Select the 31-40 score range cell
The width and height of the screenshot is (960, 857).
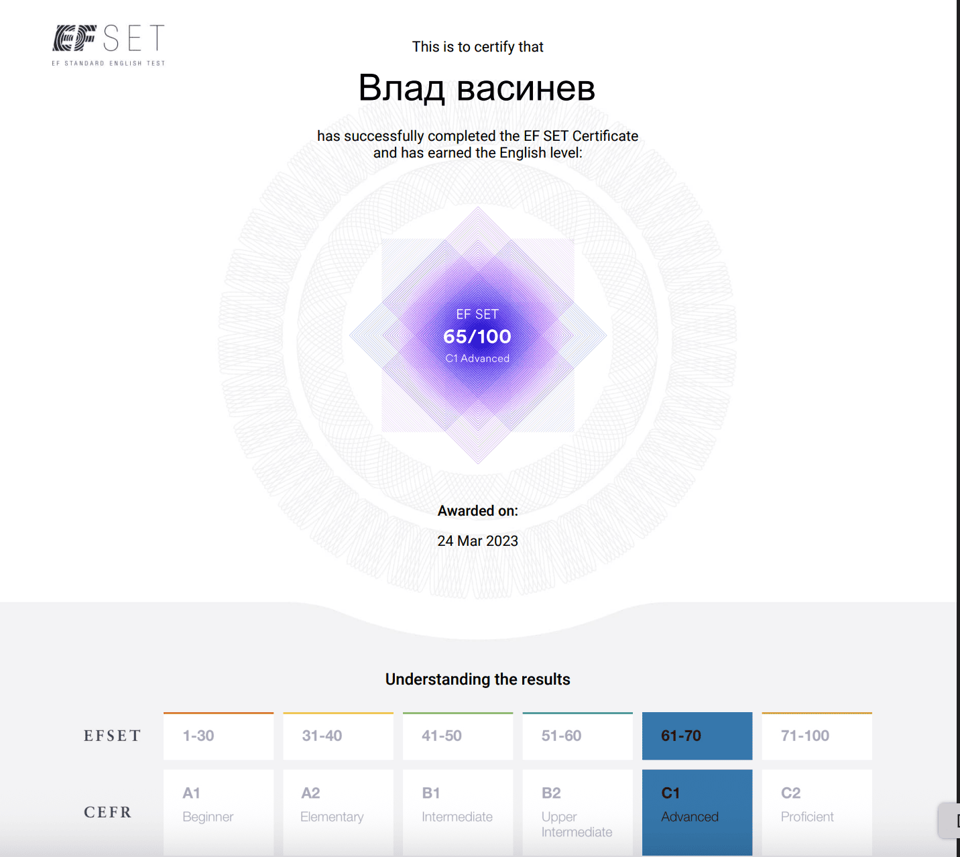click(338, 736)
